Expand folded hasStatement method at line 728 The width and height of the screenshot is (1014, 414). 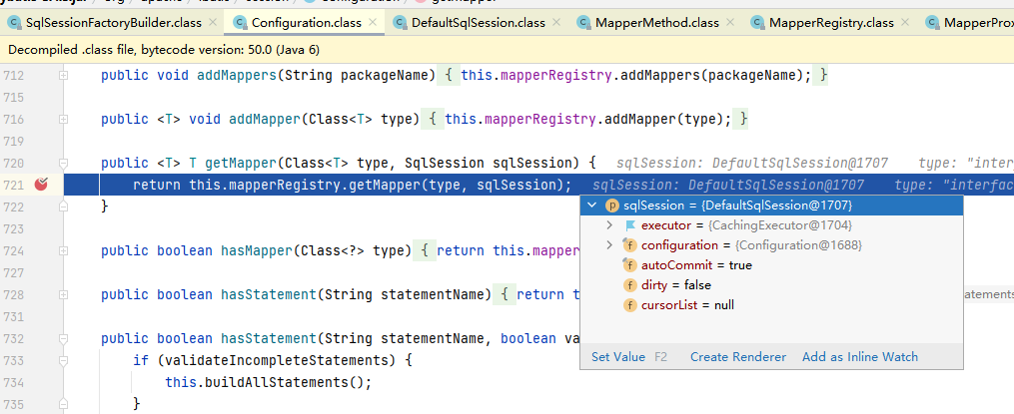[x=63, y=294]
